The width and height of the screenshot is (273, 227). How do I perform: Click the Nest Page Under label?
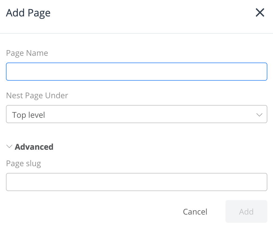click(37, 96)
